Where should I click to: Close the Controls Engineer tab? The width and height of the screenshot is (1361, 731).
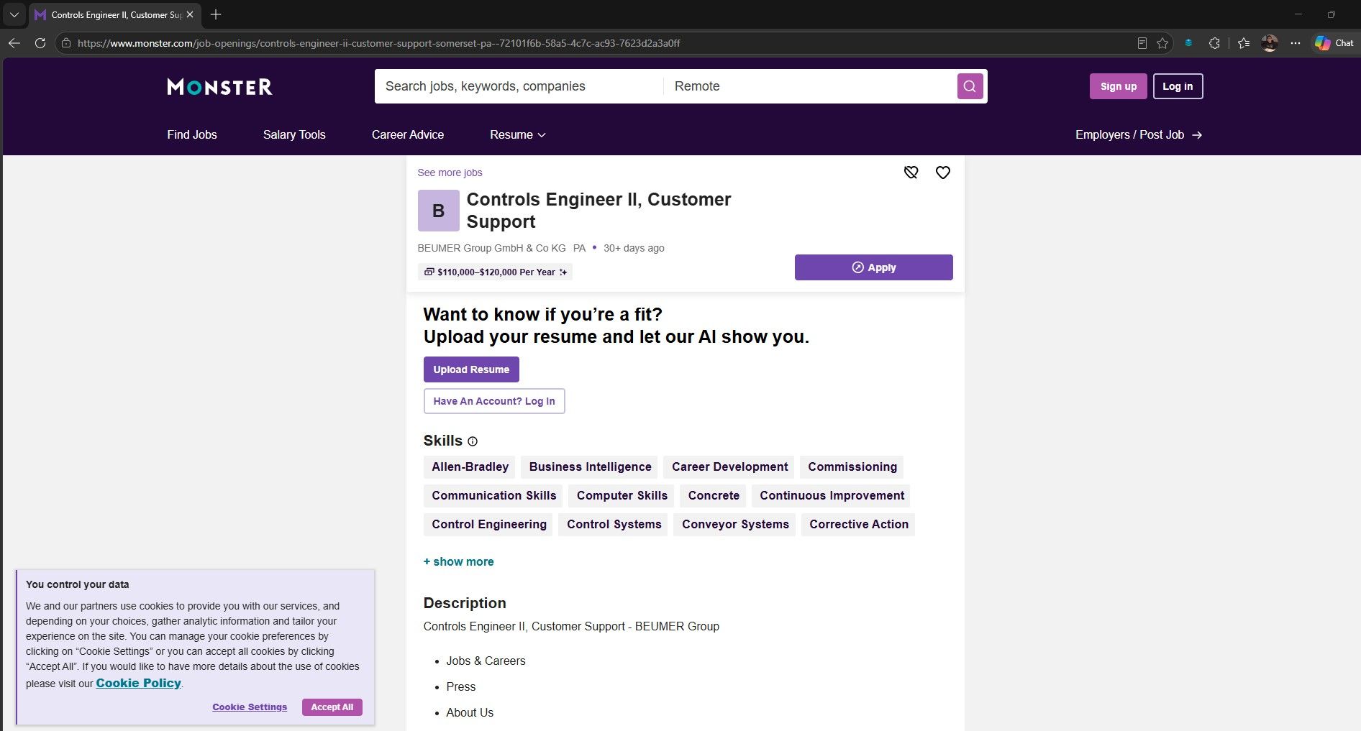coord(190,14)
